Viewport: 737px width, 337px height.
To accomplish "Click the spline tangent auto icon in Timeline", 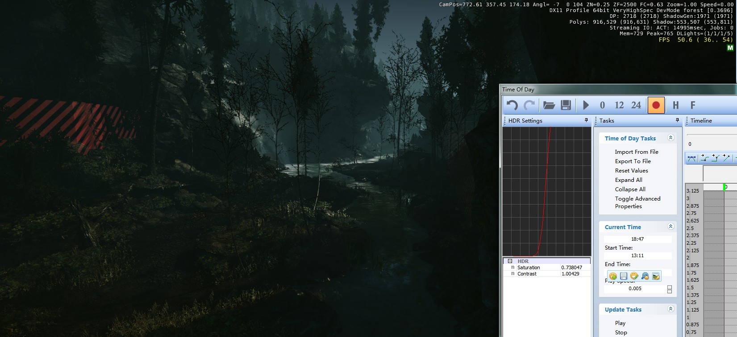I will click(692, 158).
